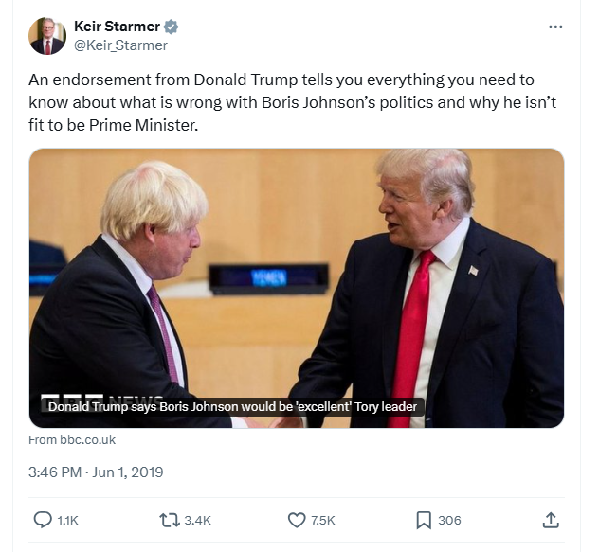Click the reply speech bubble icon
599x552 pixels.
(44, 520)
